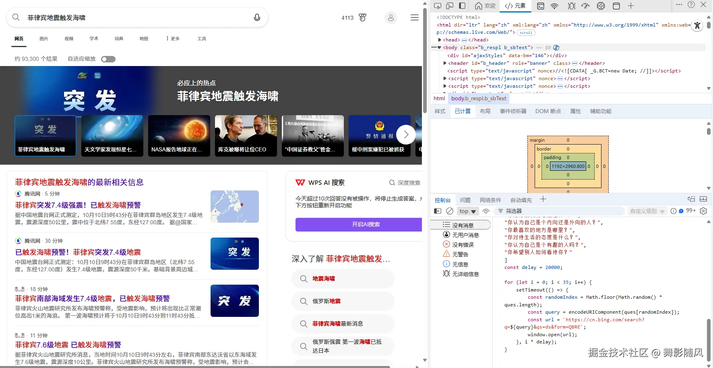The height and width of the screenshot is (368, 713).
Task: Expand the head element node
Action: click(440, 40)
